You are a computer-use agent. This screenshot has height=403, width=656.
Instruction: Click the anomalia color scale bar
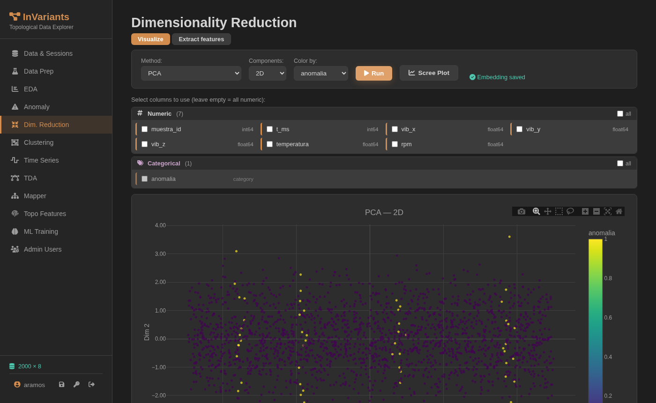[596, 321]
